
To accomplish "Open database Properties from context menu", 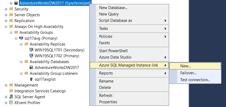I will [129, 102].
